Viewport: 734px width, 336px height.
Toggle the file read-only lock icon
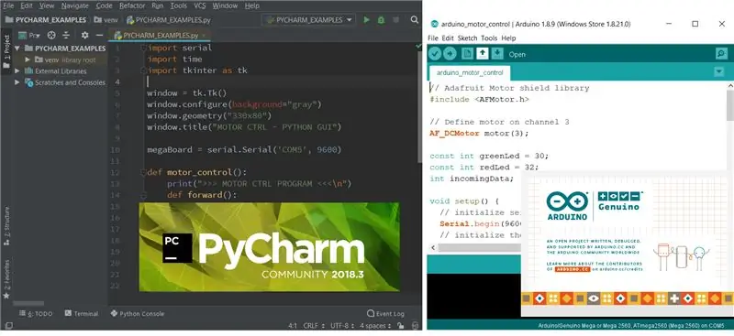(401, 325)
